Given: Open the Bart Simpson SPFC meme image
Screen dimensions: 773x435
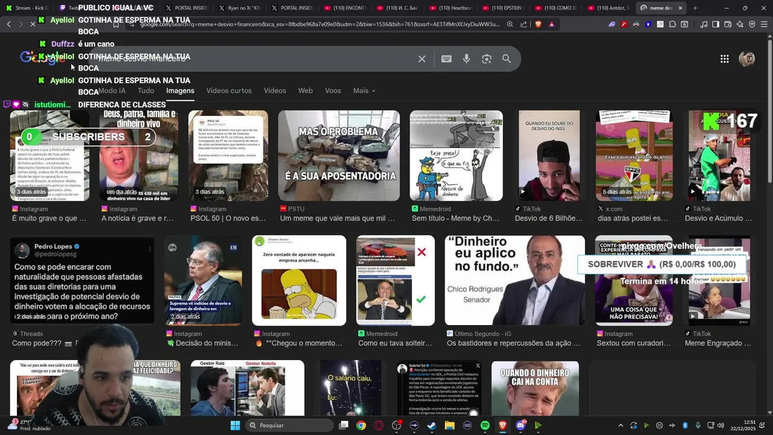Looking at the screenshot, I should click(634, 155).
